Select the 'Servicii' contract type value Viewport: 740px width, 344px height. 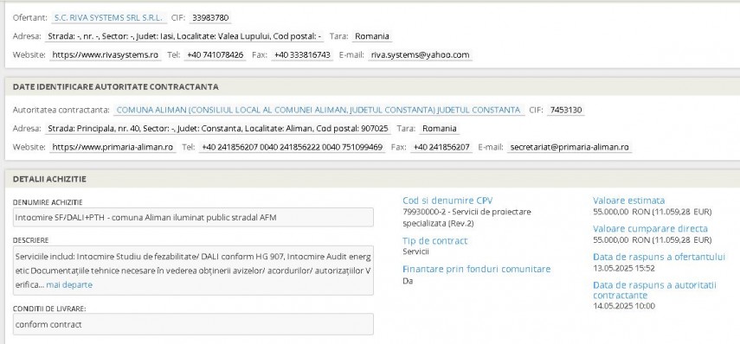click(415, 252)
